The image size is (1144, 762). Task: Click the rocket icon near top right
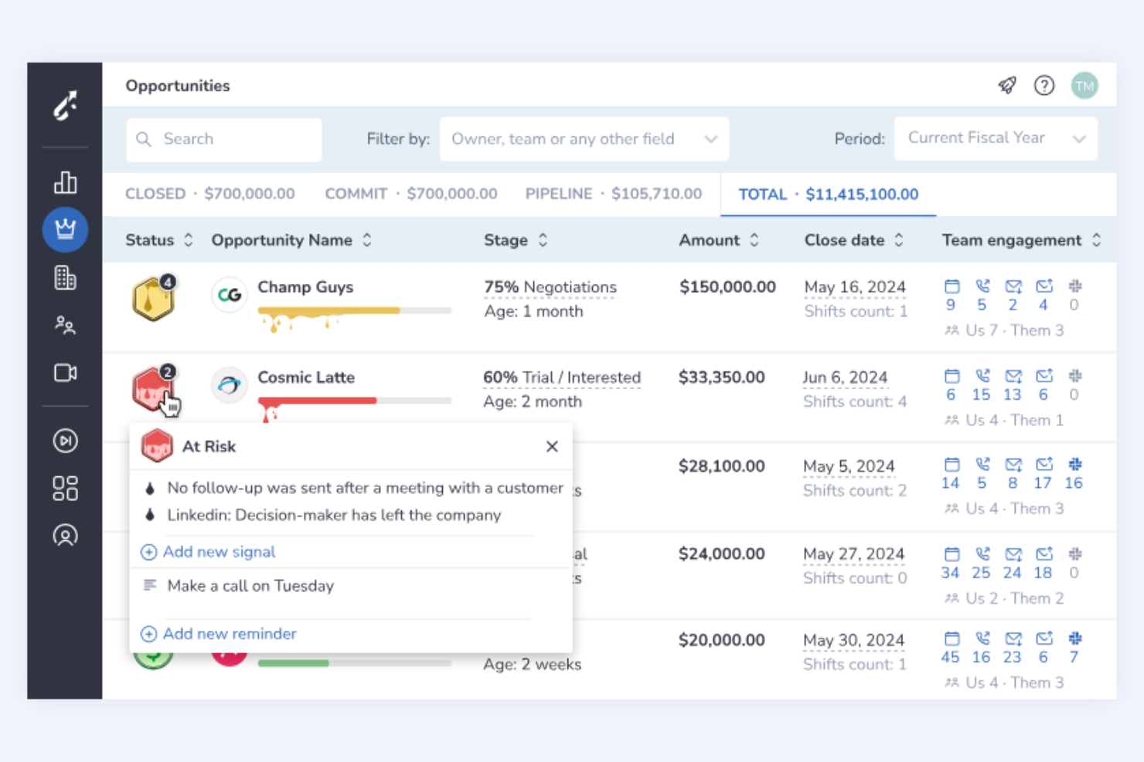coord(1006,86)
